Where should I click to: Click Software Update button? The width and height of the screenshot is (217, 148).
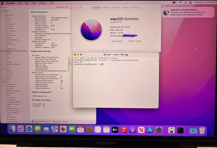click(135, 41)
